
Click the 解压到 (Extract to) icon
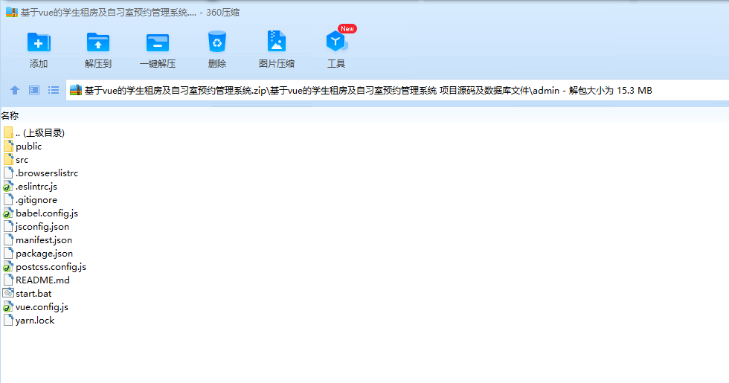pos(98,43)
